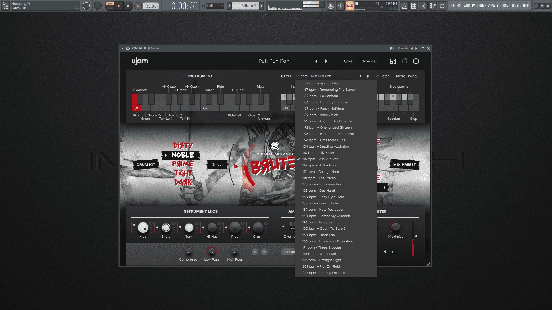Open the Pattern 1 selector
The image size is (552, 310).
click(246, 6)
